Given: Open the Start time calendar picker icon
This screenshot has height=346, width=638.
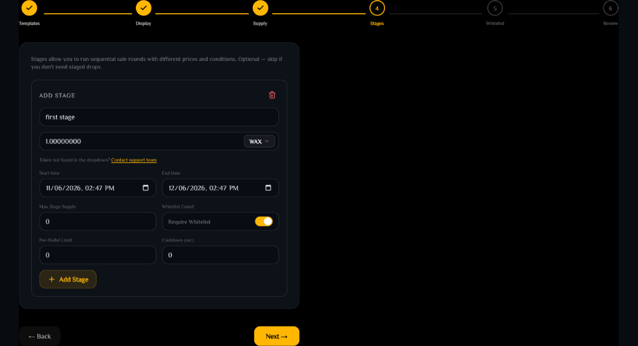Looking at the screenshot, I should [x=146, y=188].
